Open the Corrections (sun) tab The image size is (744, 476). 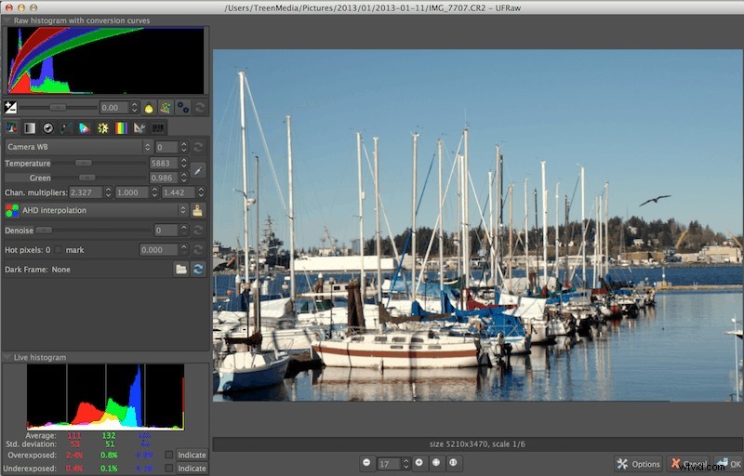coord(103,127)
